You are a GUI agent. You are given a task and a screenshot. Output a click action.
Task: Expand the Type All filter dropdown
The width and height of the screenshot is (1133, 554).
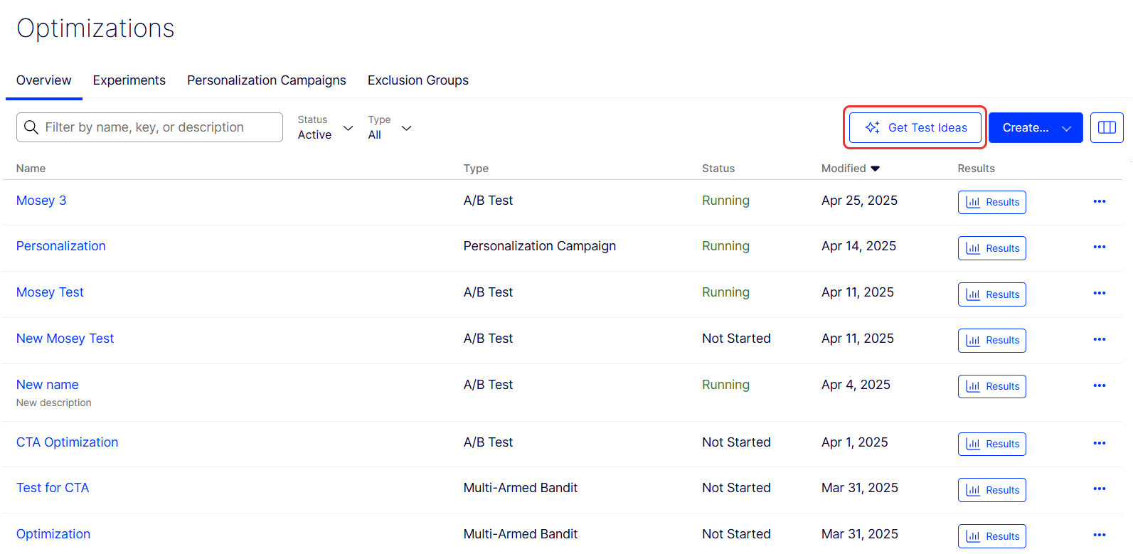click(390, 128)
